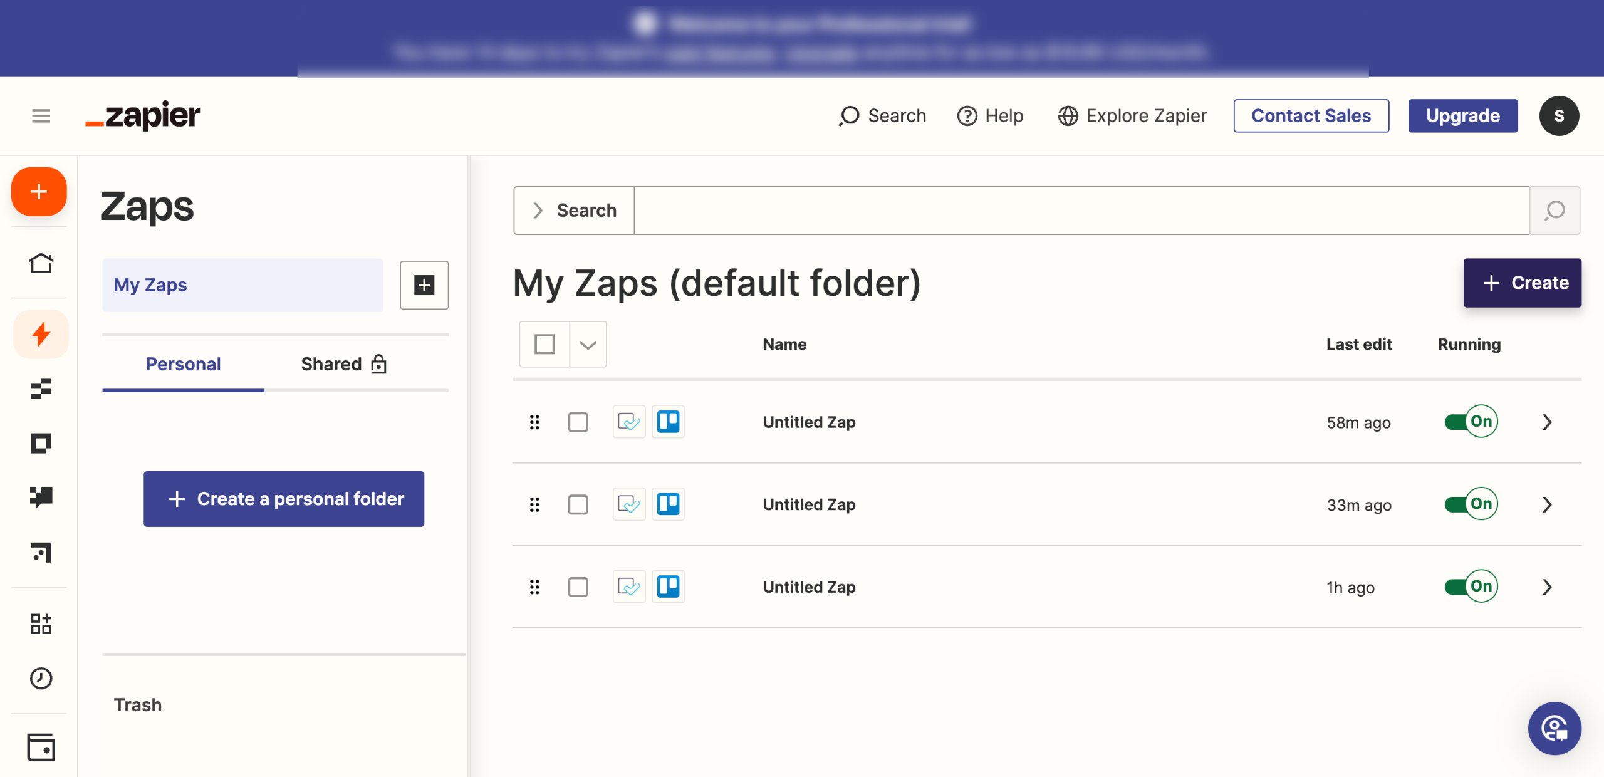Click the magnifier icon at search field end
This screenshot has width=1604, height=777.
pyautogui.click(x=1555, y=211)
